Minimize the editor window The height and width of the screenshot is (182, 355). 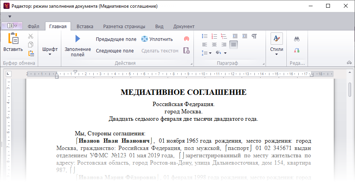pyautogui.click(x=310, y=6)
